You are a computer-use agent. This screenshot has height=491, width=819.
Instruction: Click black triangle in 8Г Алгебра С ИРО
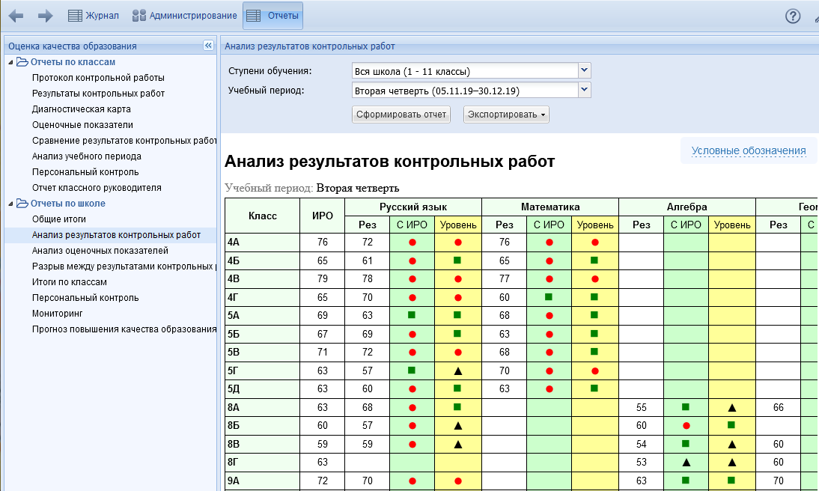click(x=686, y=463)
